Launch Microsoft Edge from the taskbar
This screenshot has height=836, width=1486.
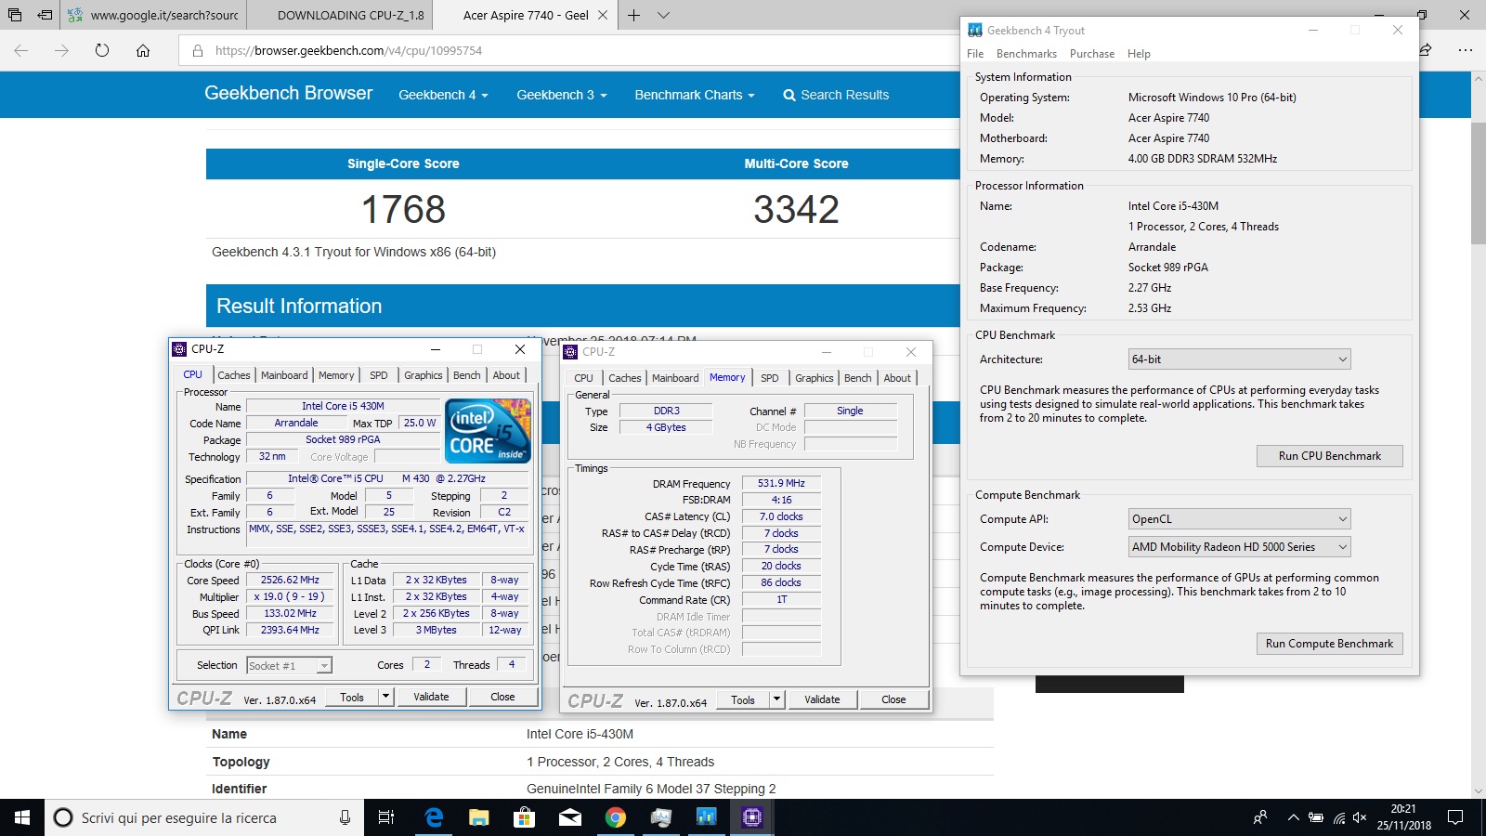(x=433, y=817)
